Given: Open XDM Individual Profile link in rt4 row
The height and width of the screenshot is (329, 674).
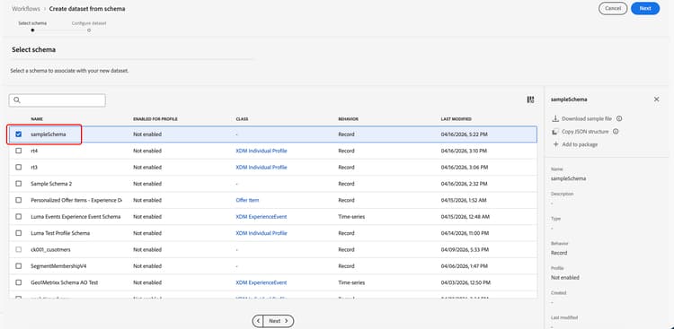Looking at the screenshot, I should tap(262, 151).
